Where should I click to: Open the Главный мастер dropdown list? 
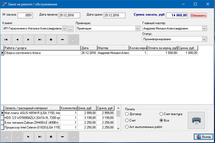204,29
